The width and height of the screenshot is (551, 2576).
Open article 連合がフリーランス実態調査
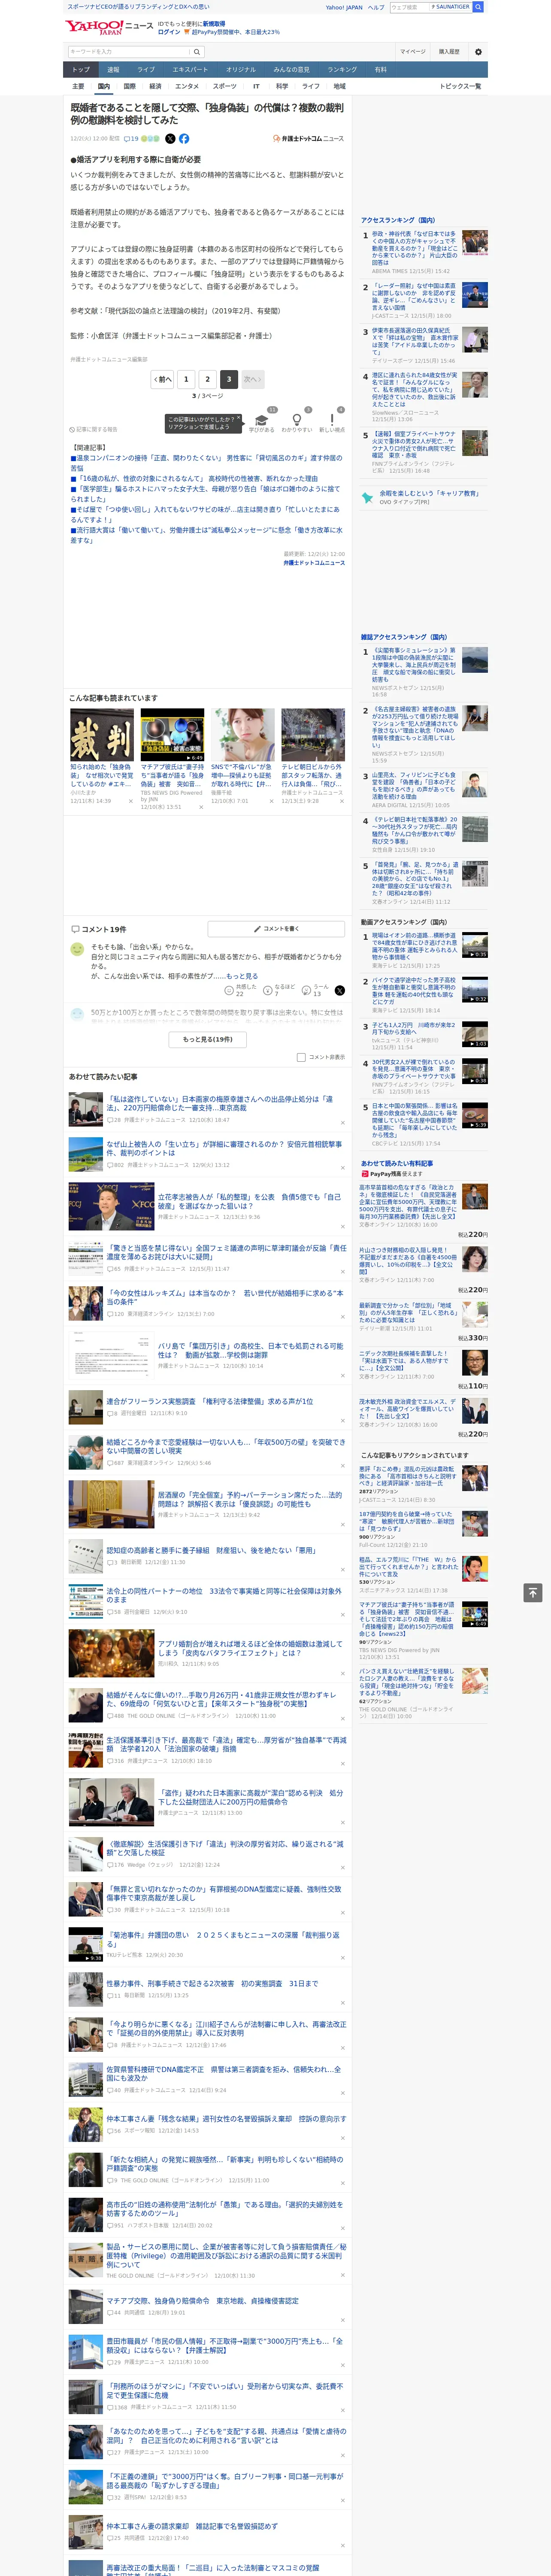[x=210, y=1401]
